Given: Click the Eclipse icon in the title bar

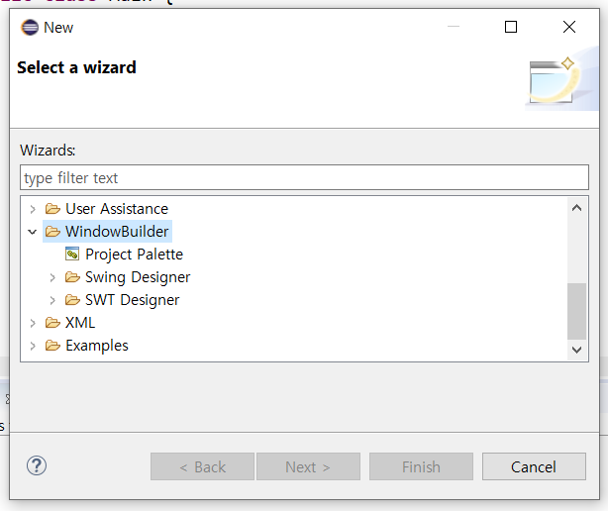Looking at the screenshot, I should click(x=30, y=28).
